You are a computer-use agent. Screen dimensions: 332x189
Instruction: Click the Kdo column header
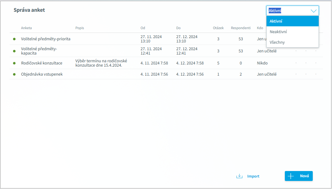[x=260, y=28]
